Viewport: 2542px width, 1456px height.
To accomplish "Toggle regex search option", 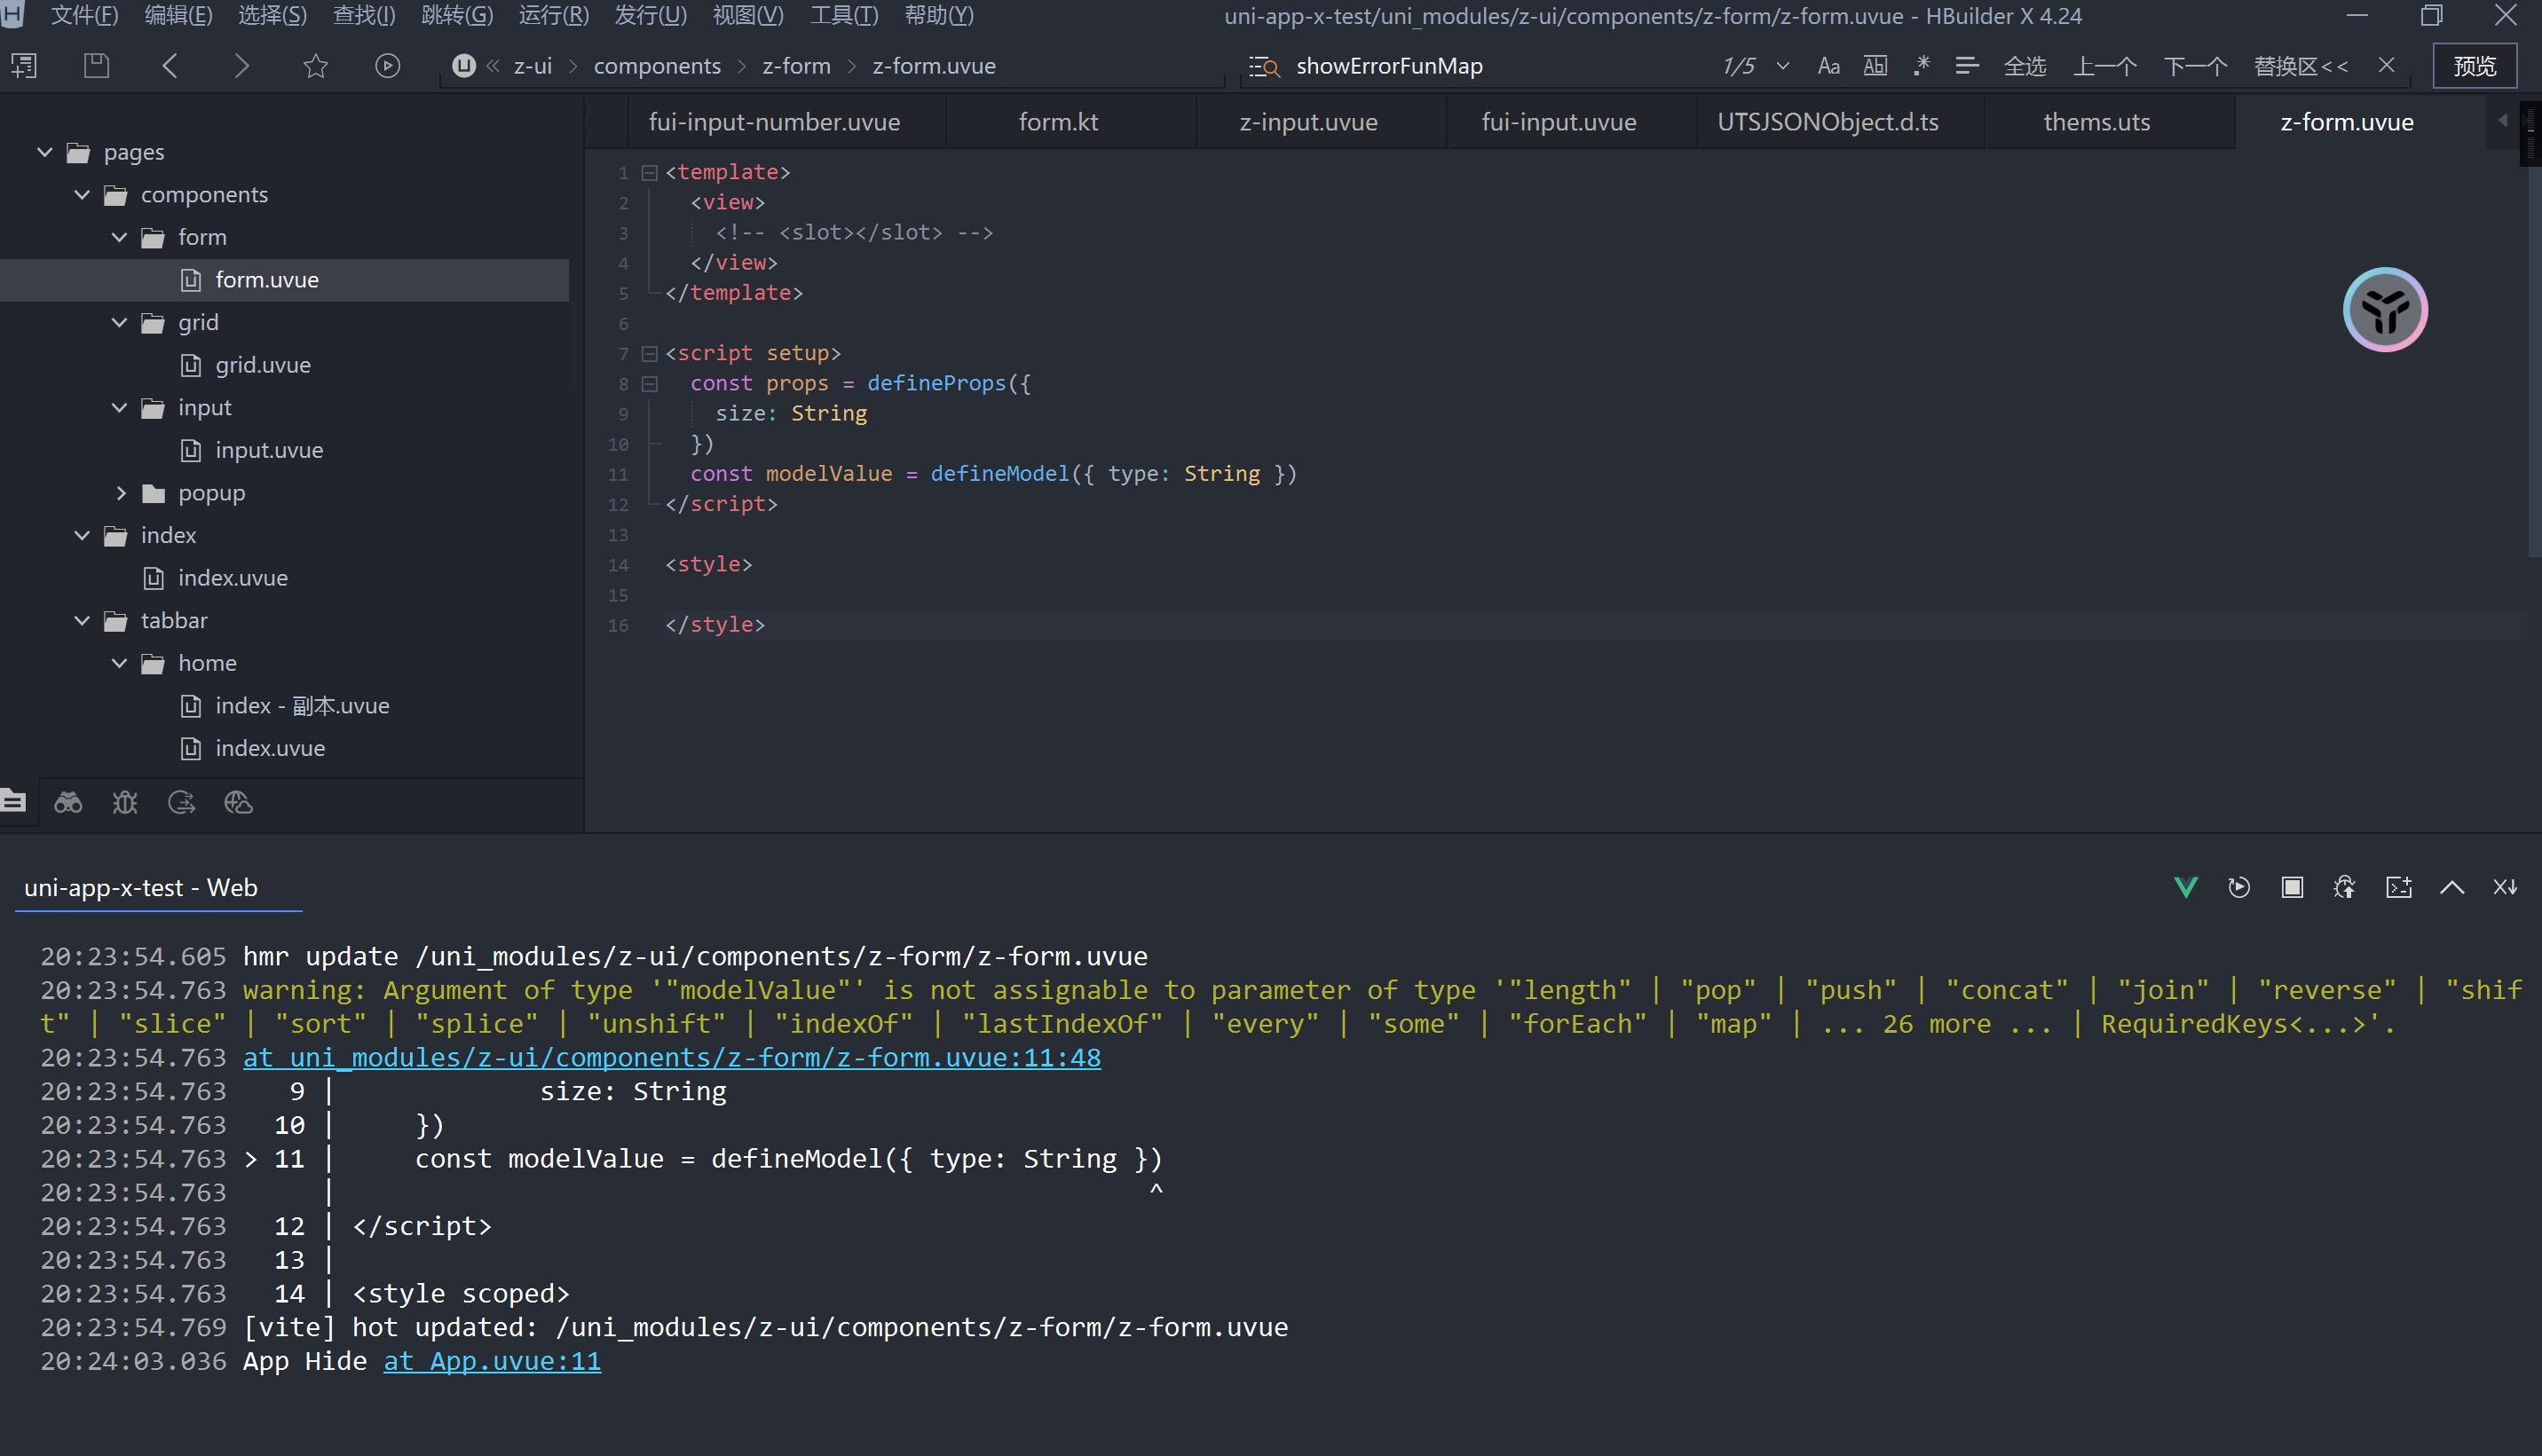I will pos(1922,66).
